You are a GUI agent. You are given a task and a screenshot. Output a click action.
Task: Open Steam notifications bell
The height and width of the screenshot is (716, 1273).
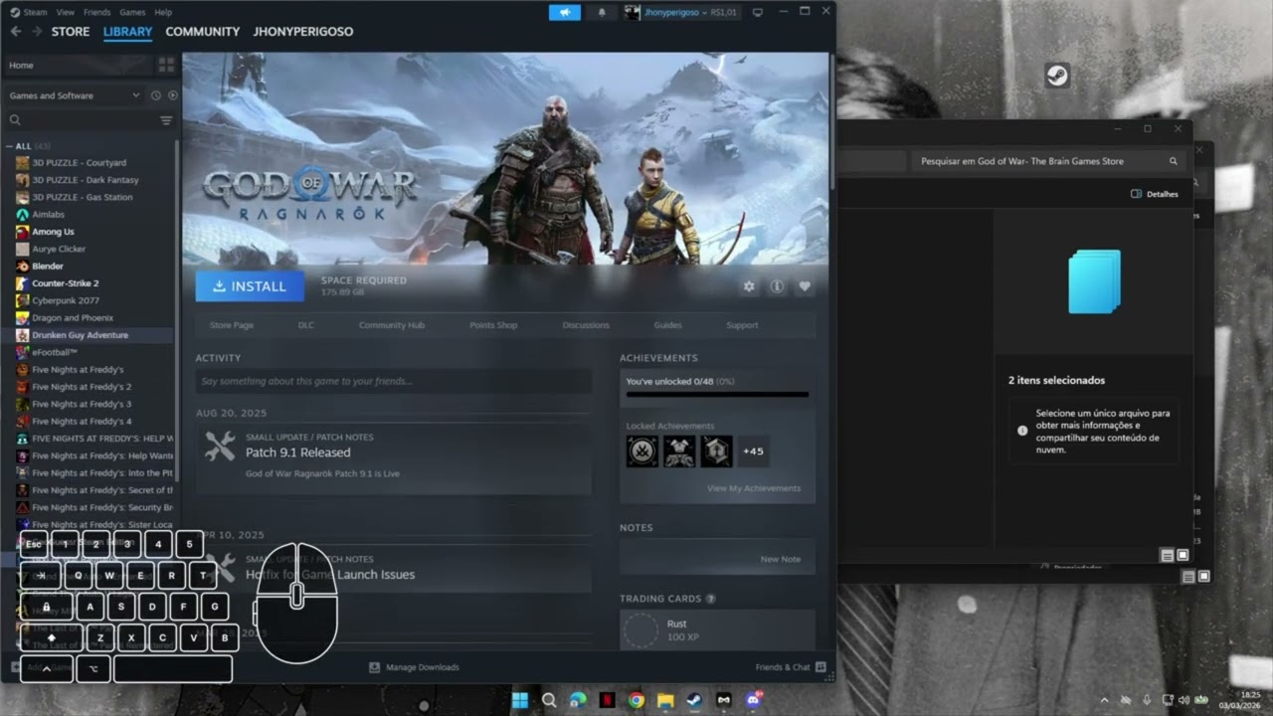point(601,13)
